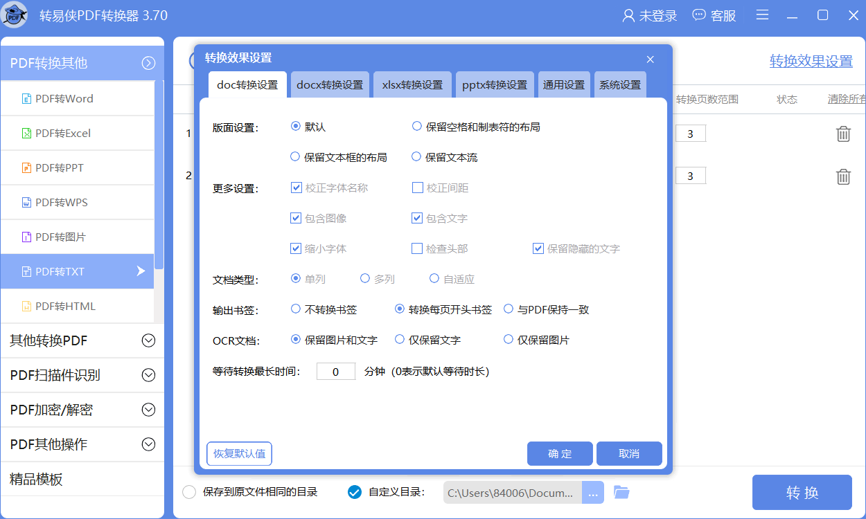Open the hamburger menu in title bar
Screen dimensions: 866x519
pos(762,15)
